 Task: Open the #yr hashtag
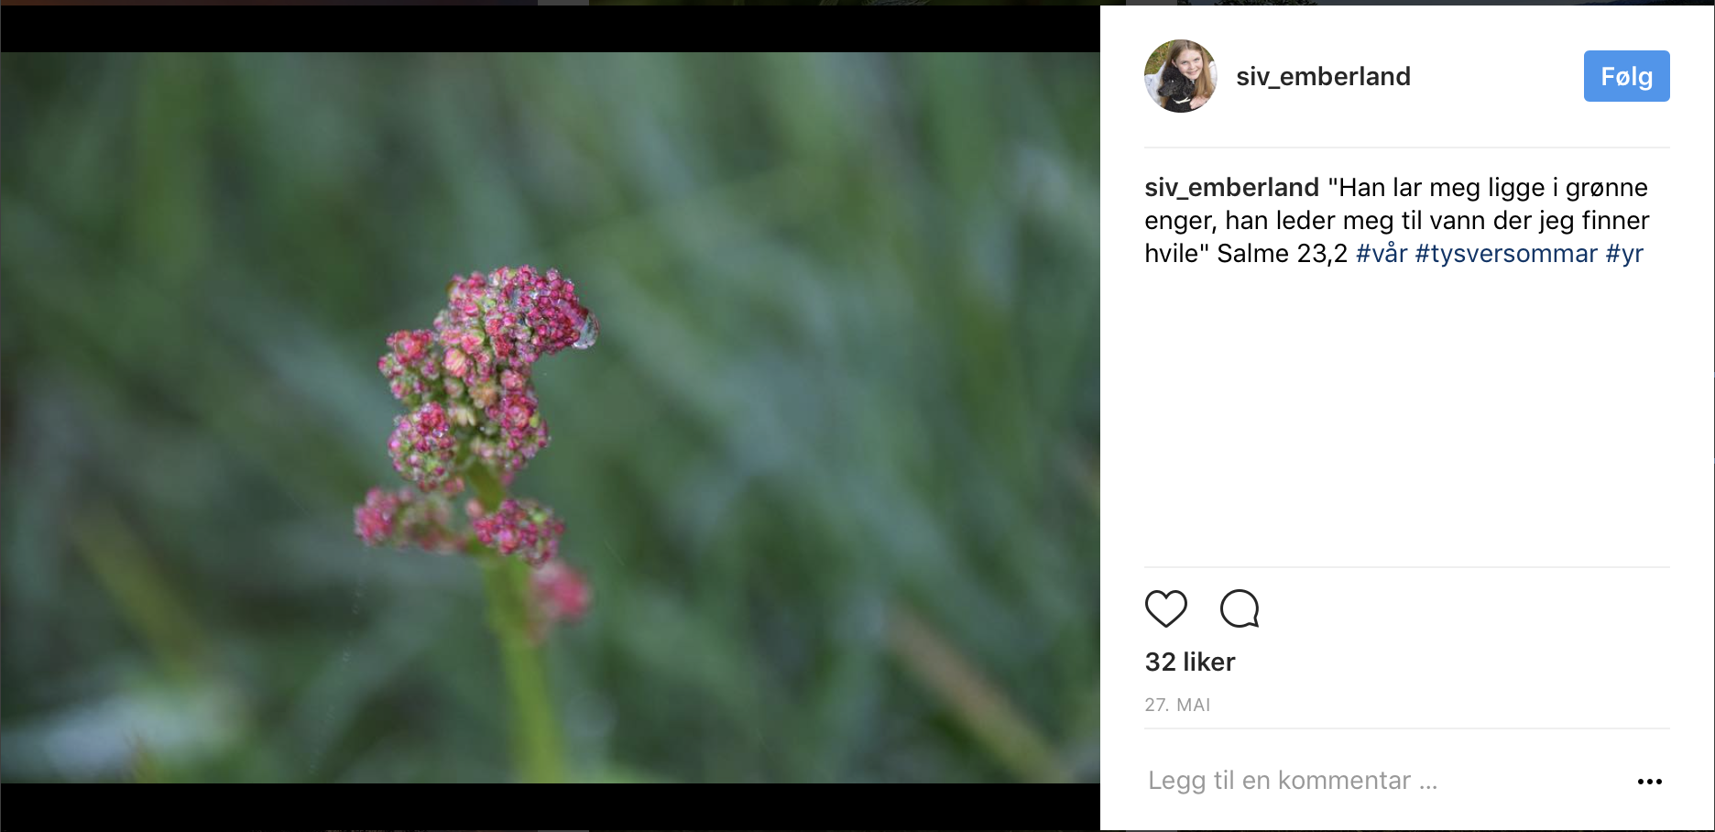1624,254
